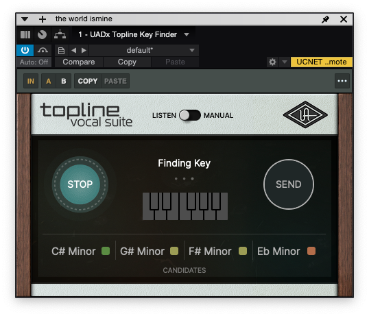This screenshot has height=316, width=369.
Task: Go to next preset arrow
Action: coord(84,50)
